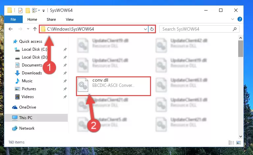This screenshot has height=155, width=253.
Task: Open Documents in the sidebar
Action: coord(32,65)
